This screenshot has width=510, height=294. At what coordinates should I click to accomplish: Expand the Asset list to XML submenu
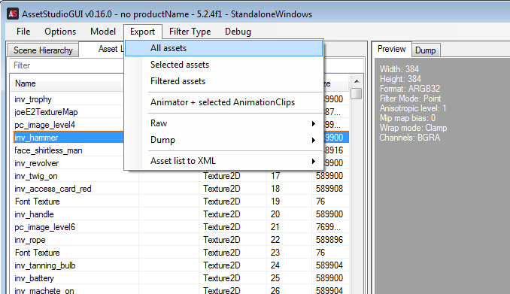(x=223, y=161)
